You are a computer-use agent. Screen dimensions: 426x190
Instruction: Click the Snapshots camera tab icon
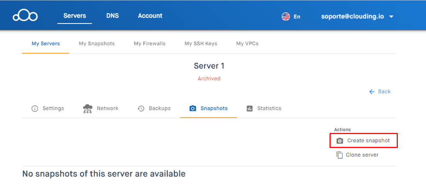193,108
